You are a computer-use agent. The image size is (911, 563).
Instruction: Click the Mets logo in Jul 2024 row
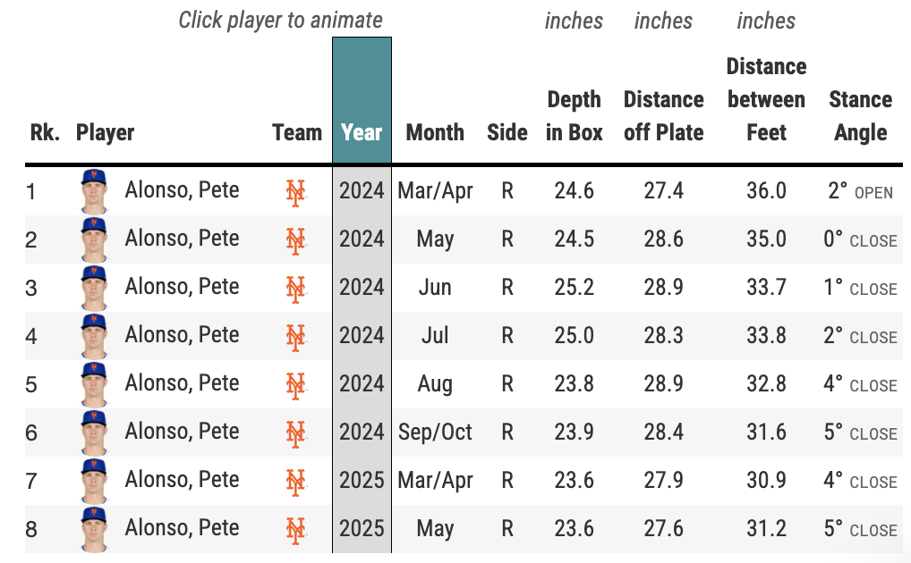[295, 336]
